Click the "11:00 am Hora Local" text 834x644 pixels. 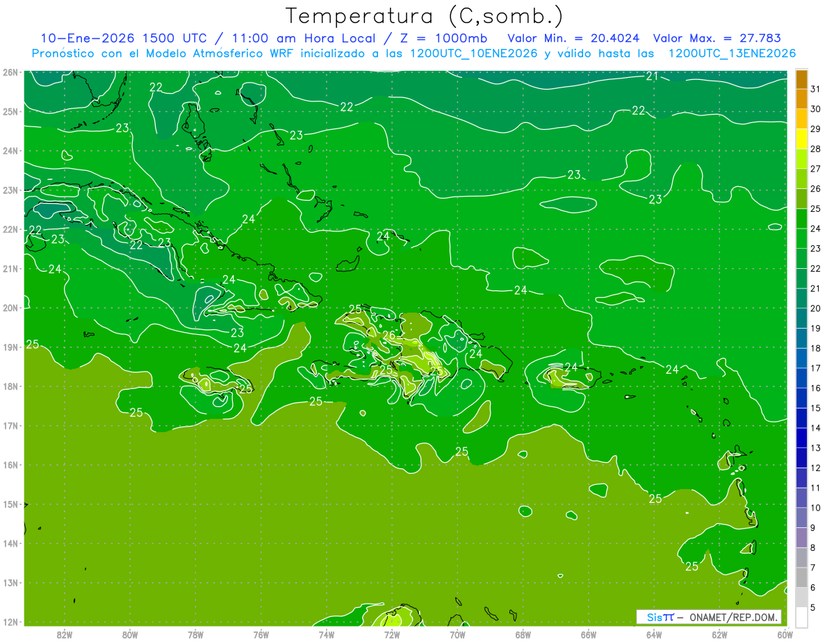click(x=302, y=38)
